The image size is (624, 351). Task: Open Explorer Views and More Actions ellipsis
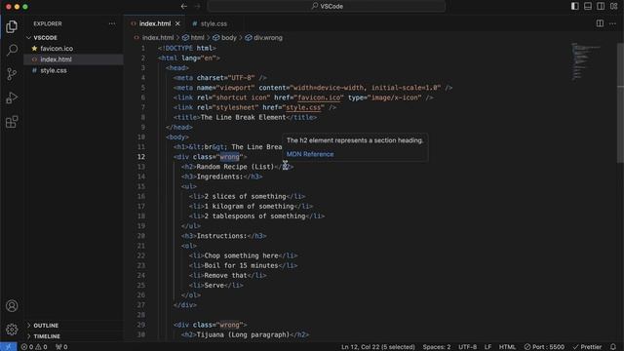tap(112, 23)
